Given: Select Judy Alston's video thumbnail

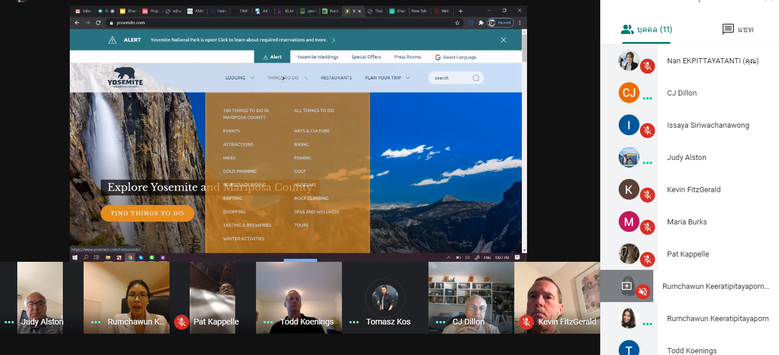Looking at the screenshot, I should click(40, 297).
